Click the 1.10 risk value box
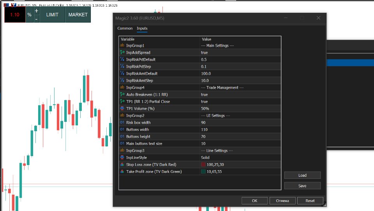This screenshot has height=211, width=374. tap(15, 14)
